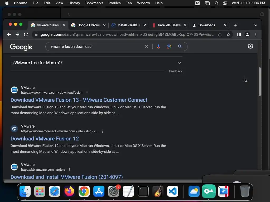Open the Bookmarks menu in menu bar
Screen dimensions: 270x202
pyautogui.click(x=94, y=3)
